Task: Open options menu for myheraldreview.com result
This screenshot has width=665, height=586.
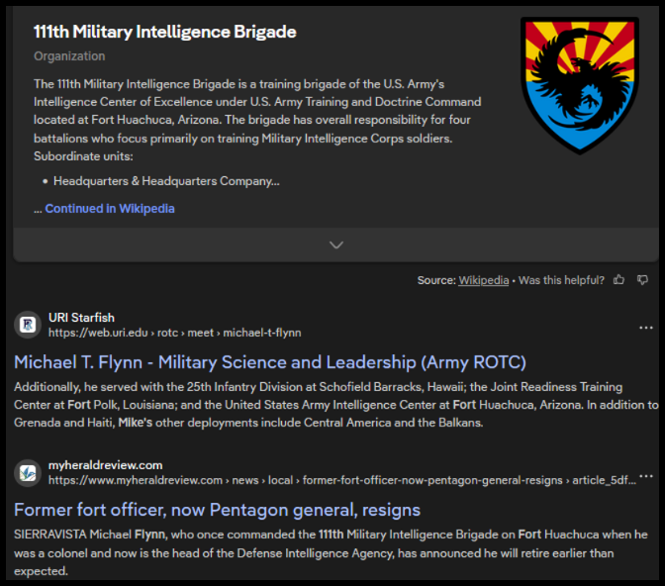Action: pyautogui.click(x=646, y=475)
